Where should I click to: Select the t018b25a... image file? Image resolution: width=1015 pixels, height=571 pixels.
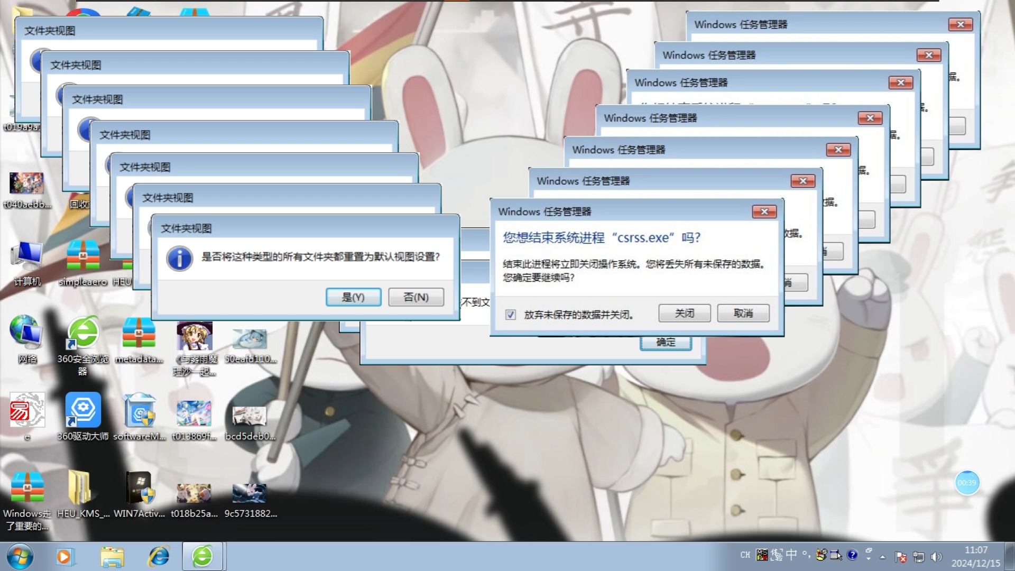[x=194, y=499]
